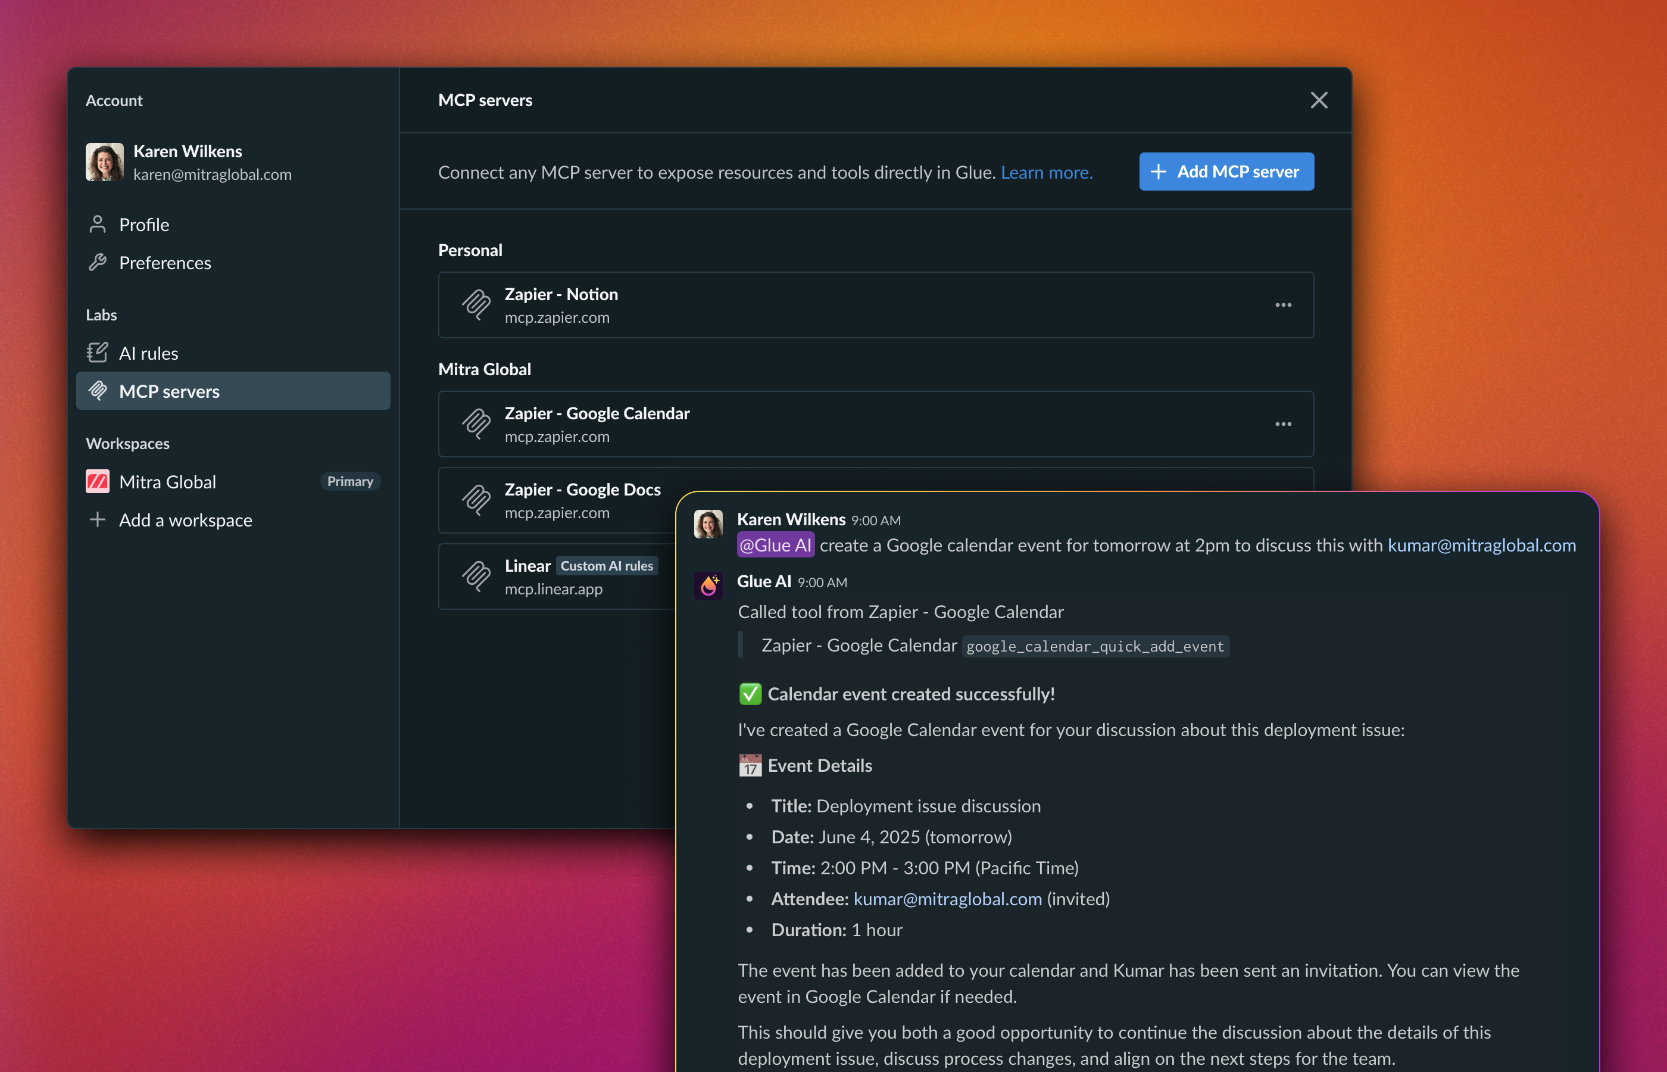The width and height of the screenshot is (1667, 1072).
Task: Open Profile settings in sidebar
Action: [143, 225]
